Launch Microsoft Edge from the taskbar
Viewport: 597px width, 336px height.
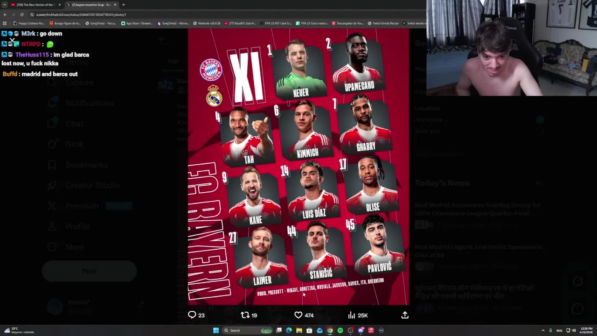pyautogui.click(x=289, y=330)
